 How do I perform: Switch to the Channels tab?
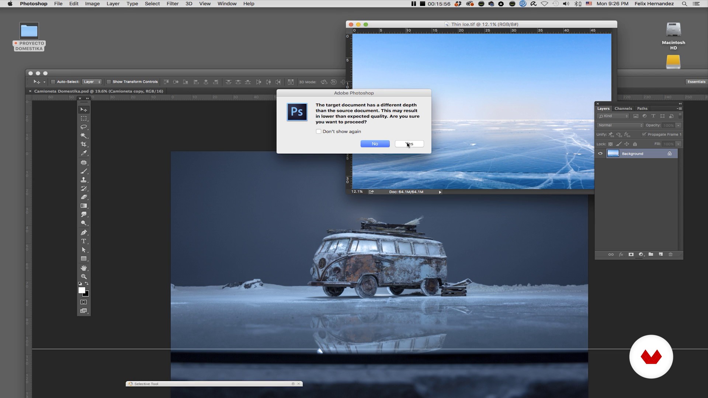[x=623, y=109]
